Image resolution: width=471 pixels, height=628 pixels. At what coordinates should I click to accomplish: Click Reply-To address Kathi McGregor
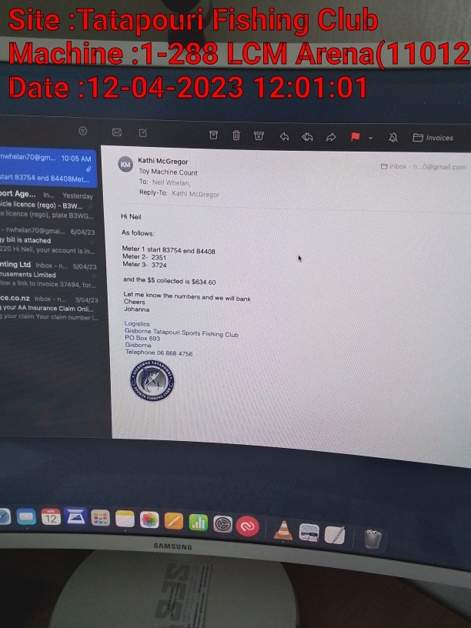(x=195, y=194)
